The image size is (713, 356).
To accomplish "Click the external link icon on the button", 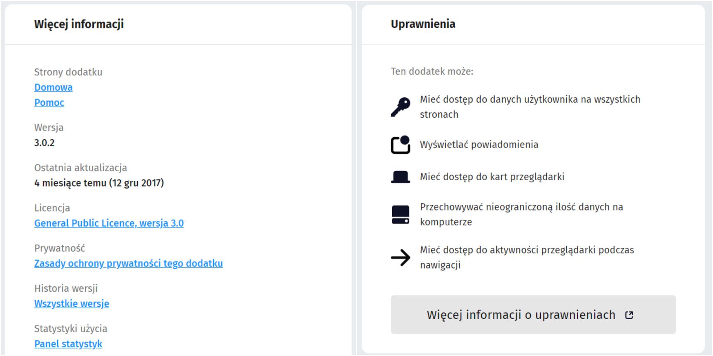I will [629, 315].
